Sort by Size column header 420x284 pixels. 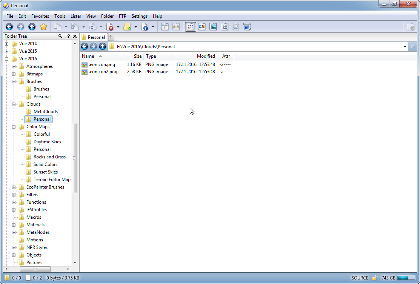[133, 56]
